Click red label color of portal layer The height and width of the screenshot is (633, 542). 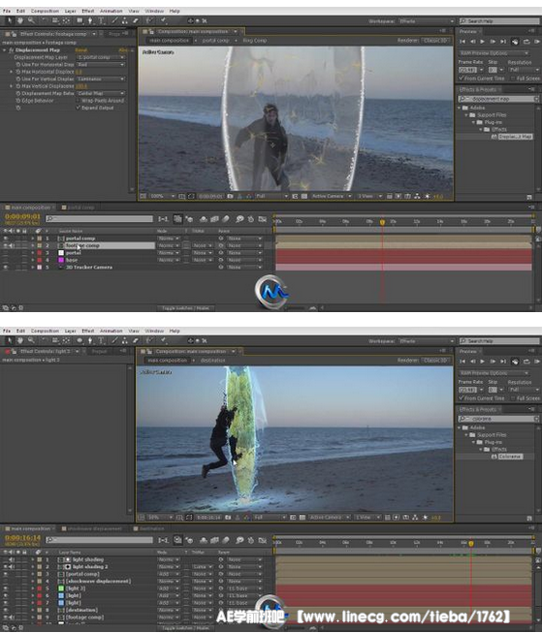click(40, 253)
